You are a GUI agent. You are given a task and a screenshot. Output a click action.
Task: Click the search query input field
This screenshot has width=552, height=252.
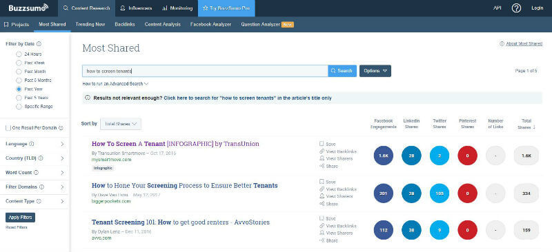pos(205,71)
